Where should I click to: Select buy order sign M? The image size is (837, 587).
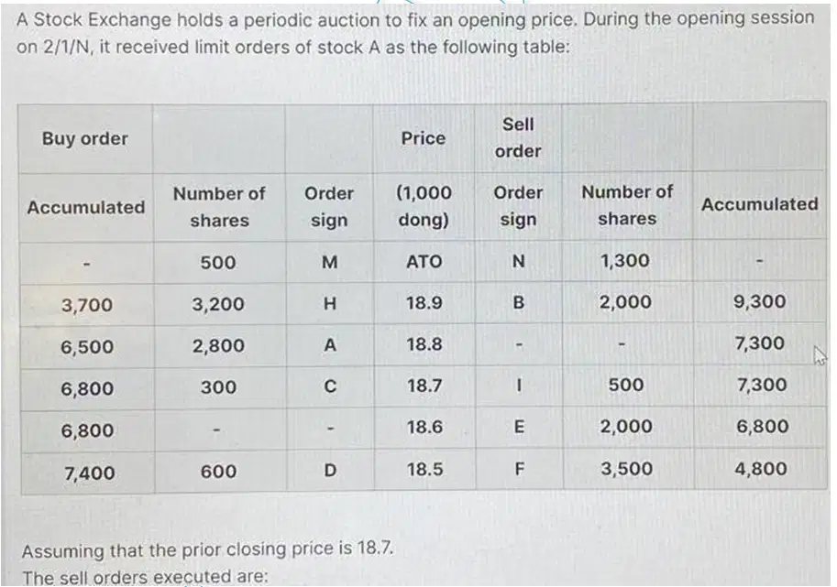coord(330,262)
